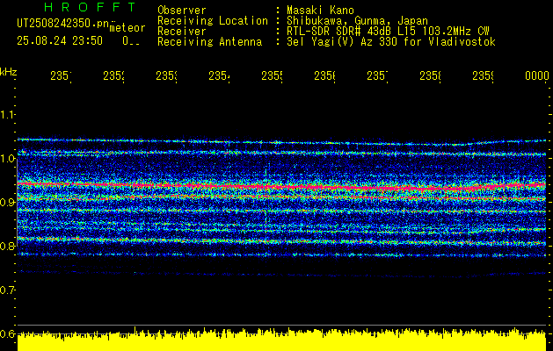Viewport: 553px width, 351px height.
Task: Click the HROFFT title text
Action: (x=91, y=7)
